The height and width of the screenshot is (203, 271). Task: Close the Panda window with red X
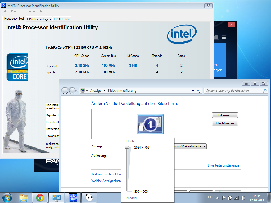point(231,25)
